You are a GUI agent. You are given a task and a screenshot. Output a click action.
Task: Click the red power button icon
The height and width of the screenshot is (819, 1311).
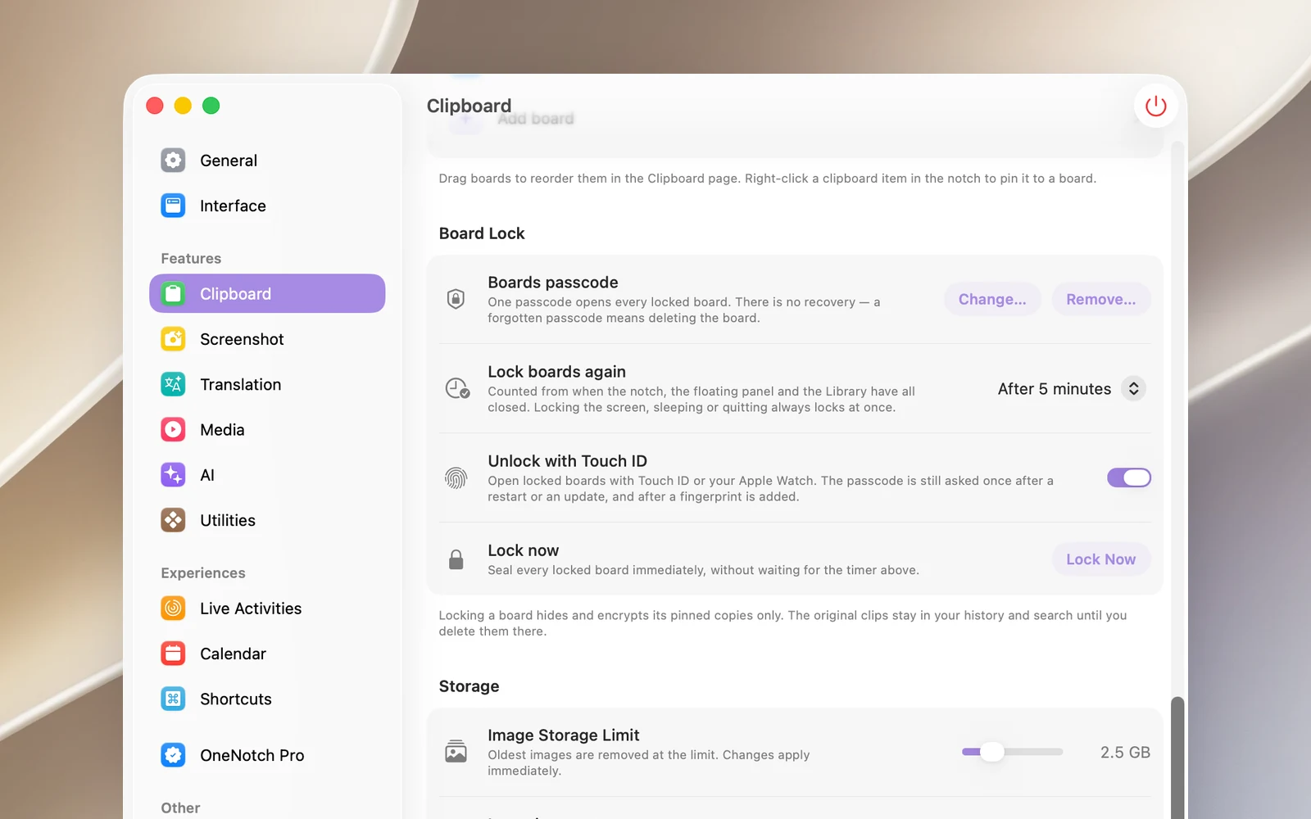pyautogui.click(x=1155, y=106)
